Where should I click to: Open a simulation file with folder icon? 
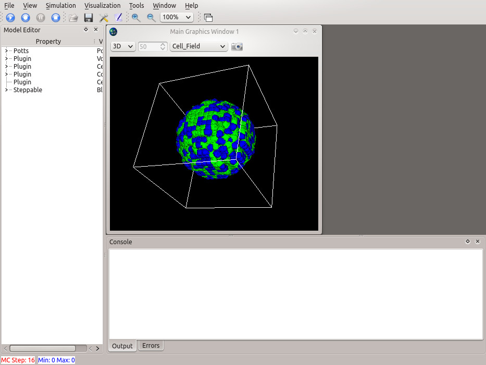[73, 18]
